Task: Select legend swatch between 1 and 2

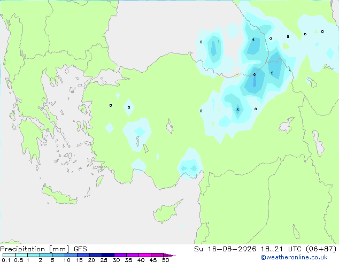Action: tap(34, 255)
